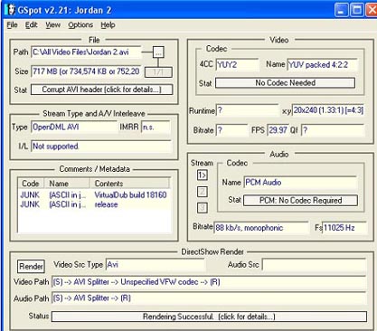Click the Video Path field
Image resolution: width=377 pixels, height=331 pixels.
[209, 282]
